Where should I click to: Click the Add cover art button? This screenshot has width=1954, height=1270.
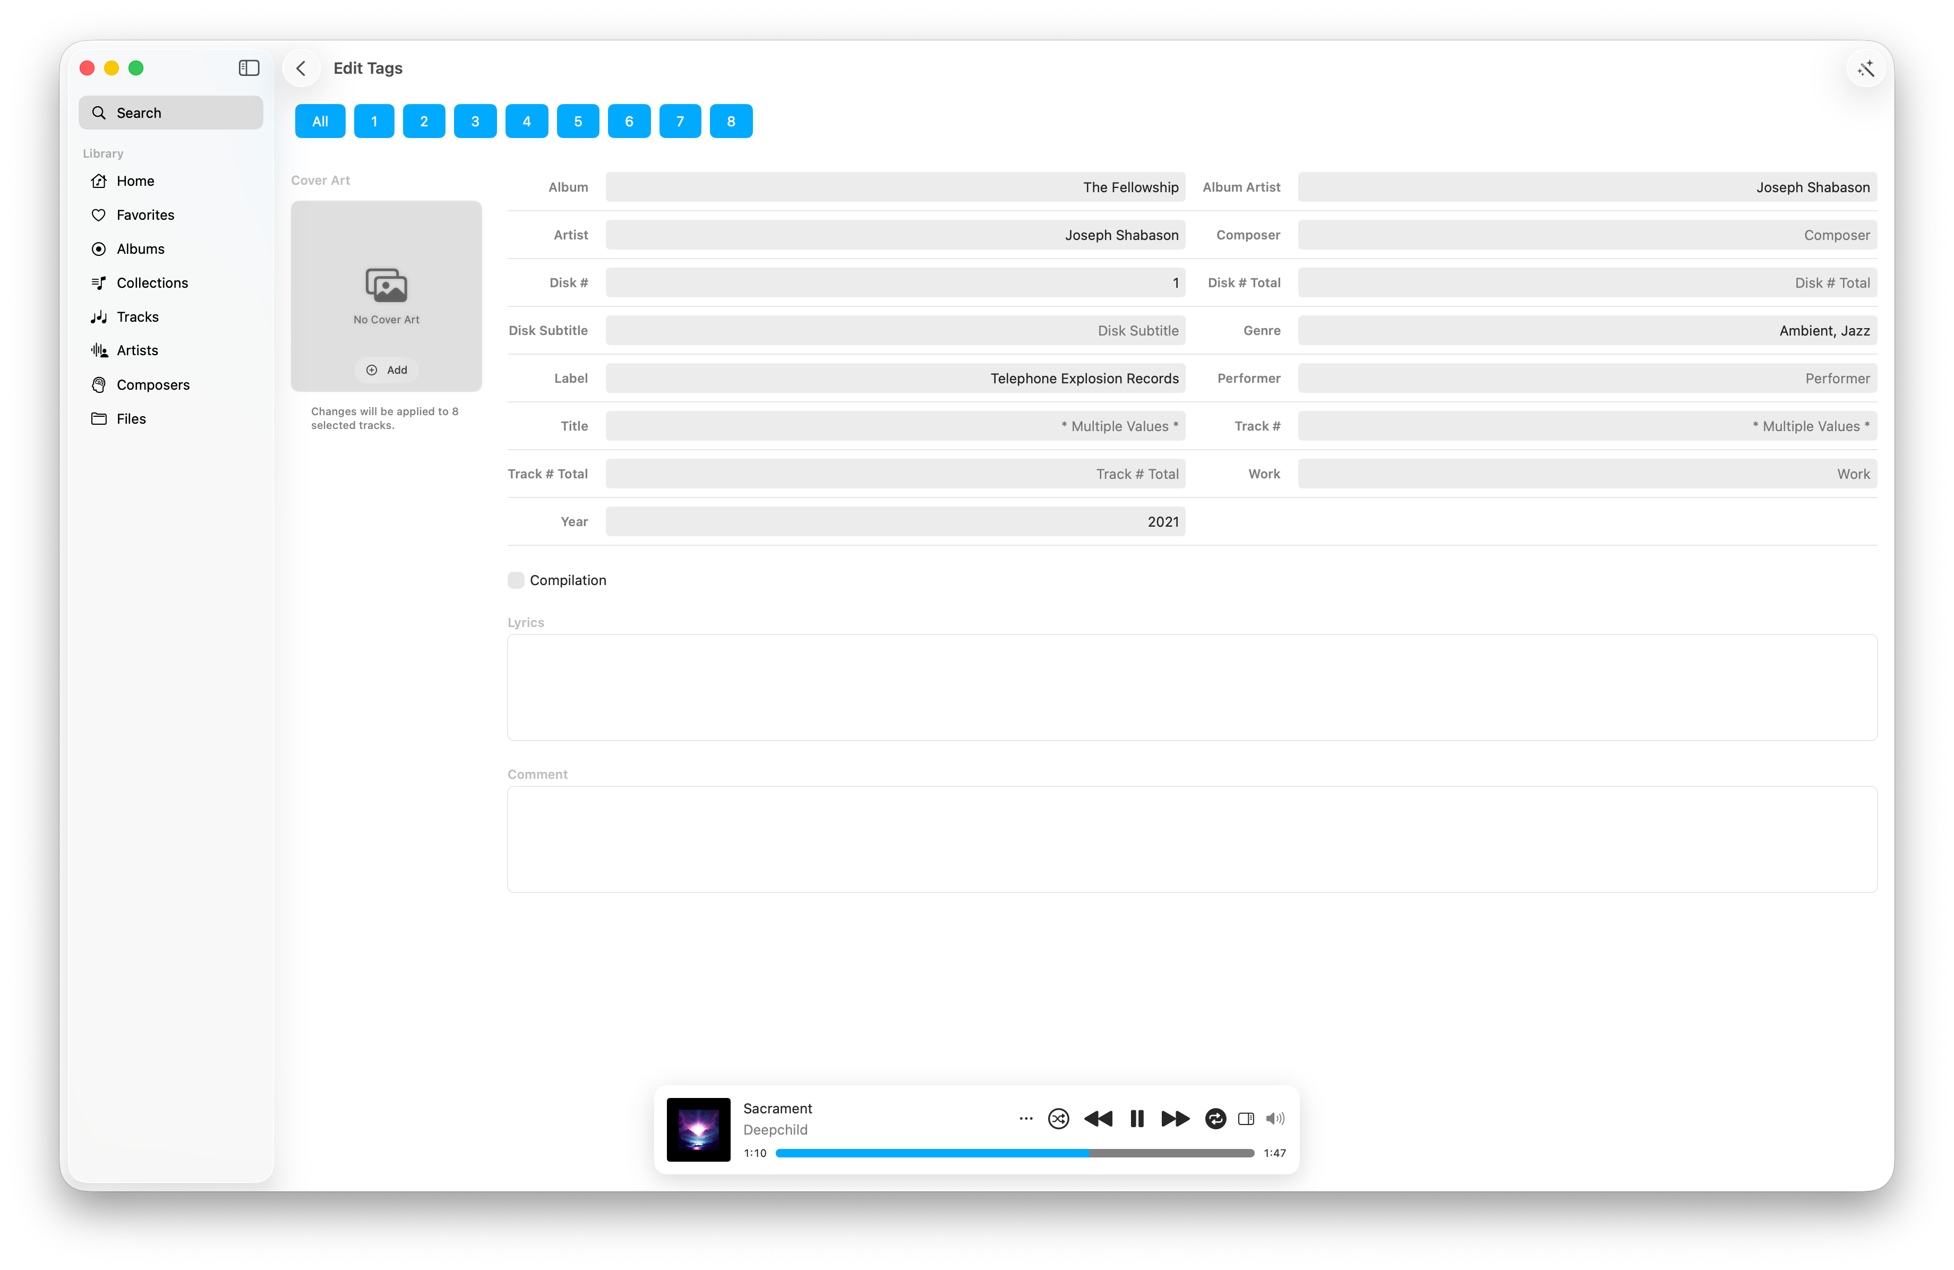(386, 370)
